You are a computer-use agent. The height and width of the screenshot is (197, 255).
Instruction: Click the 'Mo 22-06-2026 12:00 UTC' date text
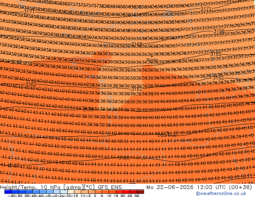click(187, 187)
